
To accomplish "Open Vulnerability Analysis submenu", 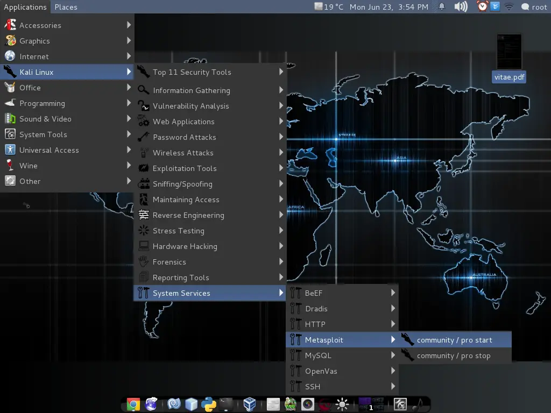I will click(x=210, y=106).
